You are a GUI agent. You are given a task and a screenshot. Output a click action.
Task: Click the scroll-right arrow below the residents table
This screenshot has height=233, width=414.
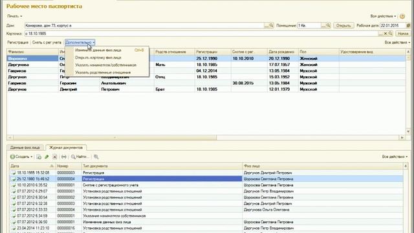point(402,137)
